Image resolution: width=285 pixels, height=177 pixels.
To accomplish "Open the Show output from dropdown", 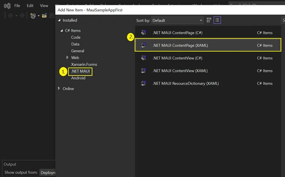I will point(48,173).
